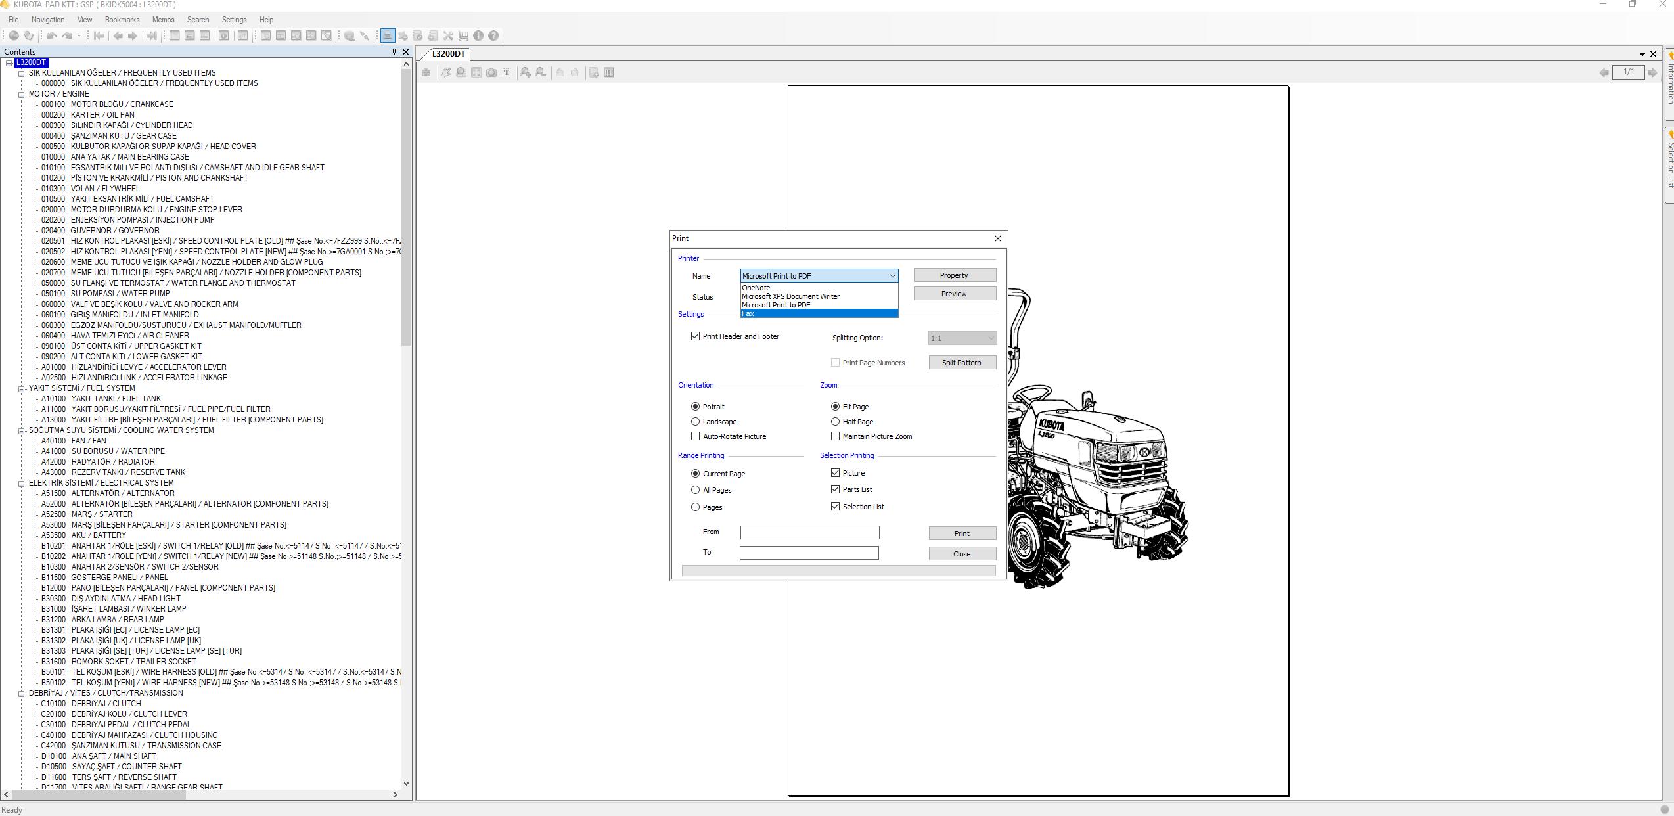Collapse the MOTOR / ENGINE tree node
This screenshot has width=1674, height=816.
(x=21, y=94)
